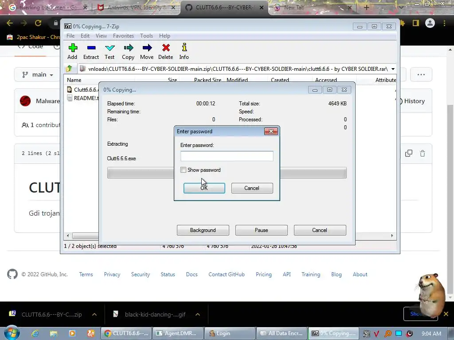Open the main branch dropdown on GitHub
Viewport: 454px width, 340px height.
(38, 74)
